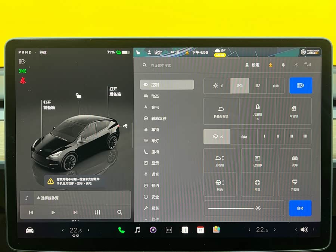
Task: Open the 车锁 locks menu item
Action: click(x=151, y=130)
